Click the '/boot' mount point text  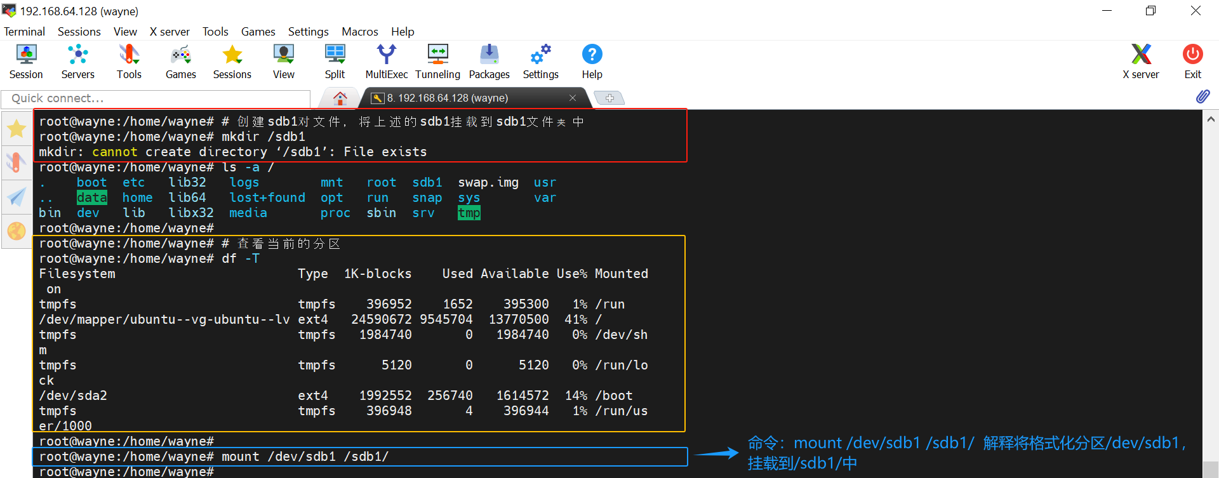pos(614,395)
